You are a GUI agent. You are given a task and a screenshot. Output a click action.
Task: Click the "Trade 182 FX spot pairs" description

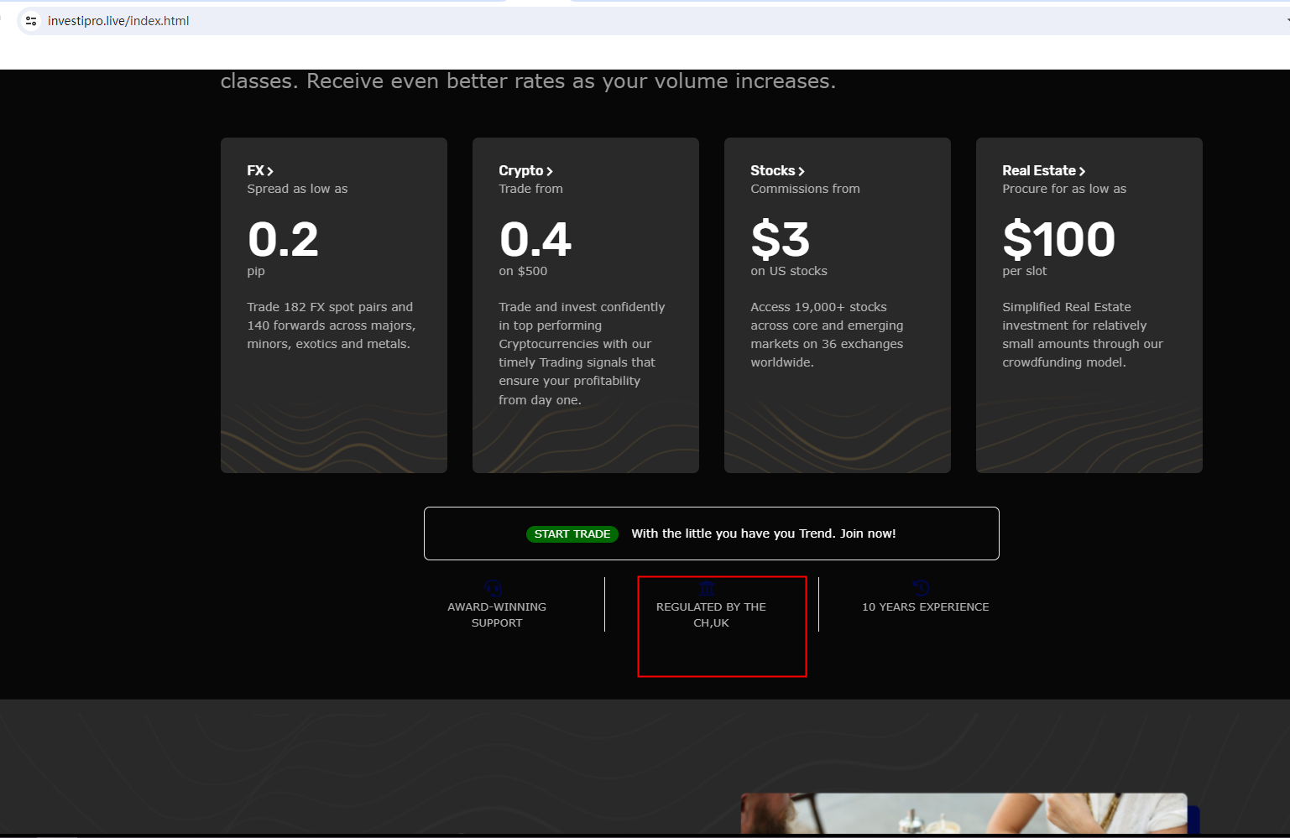(x=332, y=325)
